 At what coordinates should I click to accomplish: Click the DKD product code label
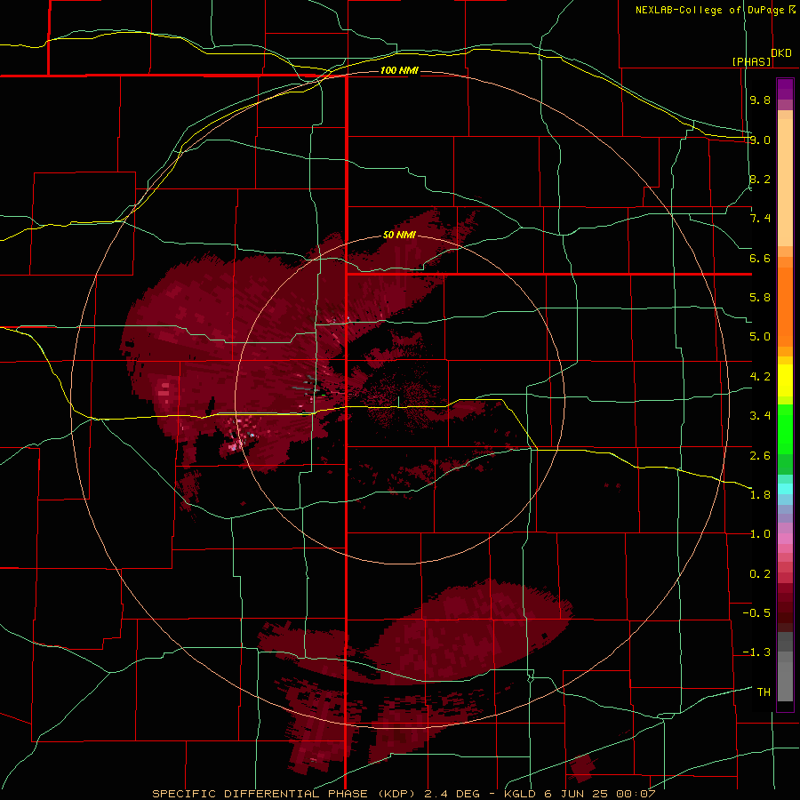pyautogui.click(x=781, y=53)
